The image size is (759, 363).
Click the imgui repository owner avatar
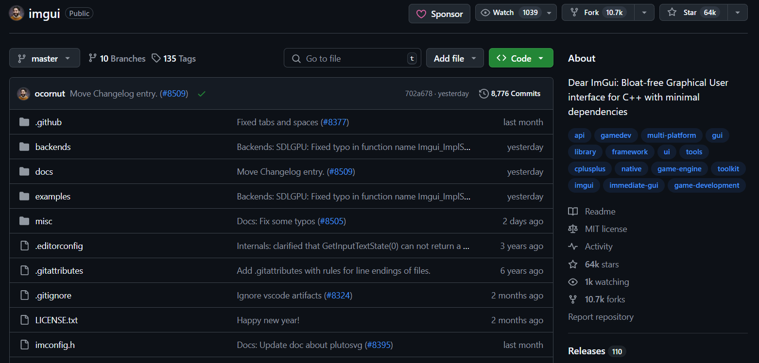[17, 13]
